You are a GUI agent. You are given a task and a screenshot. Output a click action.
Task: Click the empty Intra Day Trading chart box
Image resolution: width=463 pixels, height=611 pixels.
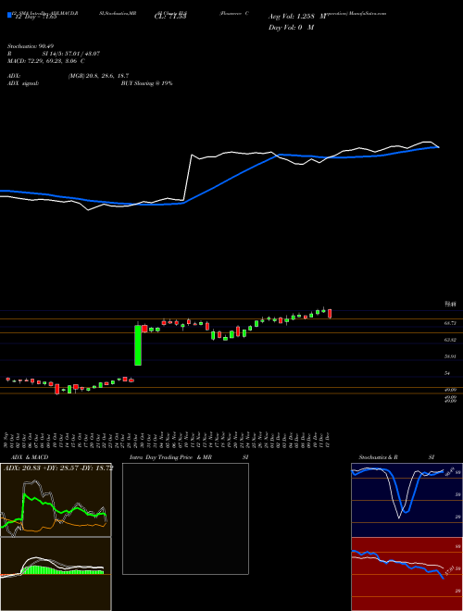[185, 518]
